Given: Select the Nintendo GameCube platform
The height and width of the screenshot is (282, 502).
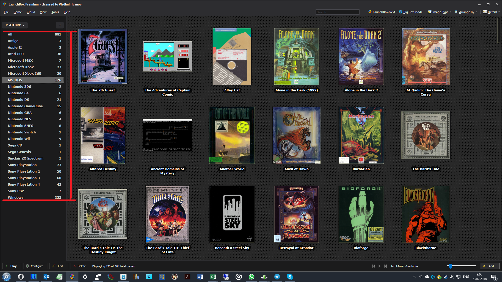Looking at the screenshot, I should pyautogui.click(x=33, y=106).
